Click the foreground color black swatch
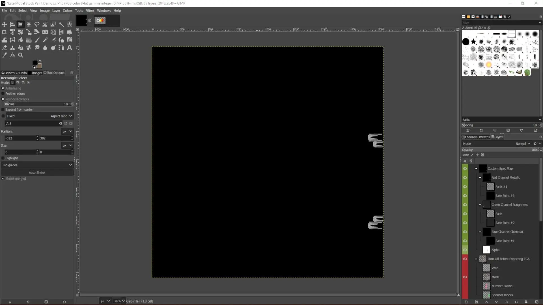 click(35, 63)
